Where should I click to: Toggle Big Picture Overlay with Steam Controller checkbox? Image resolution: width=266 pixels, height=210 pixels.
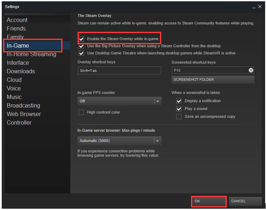[x=81, y=46]
